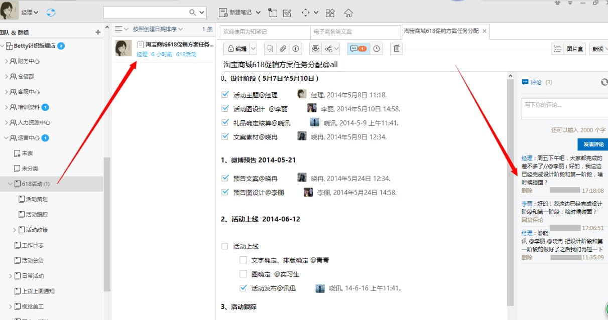Check the 文字确定、排版确定 @青青 checkbox
Viewport: 608px width, 320px height.
243,260
